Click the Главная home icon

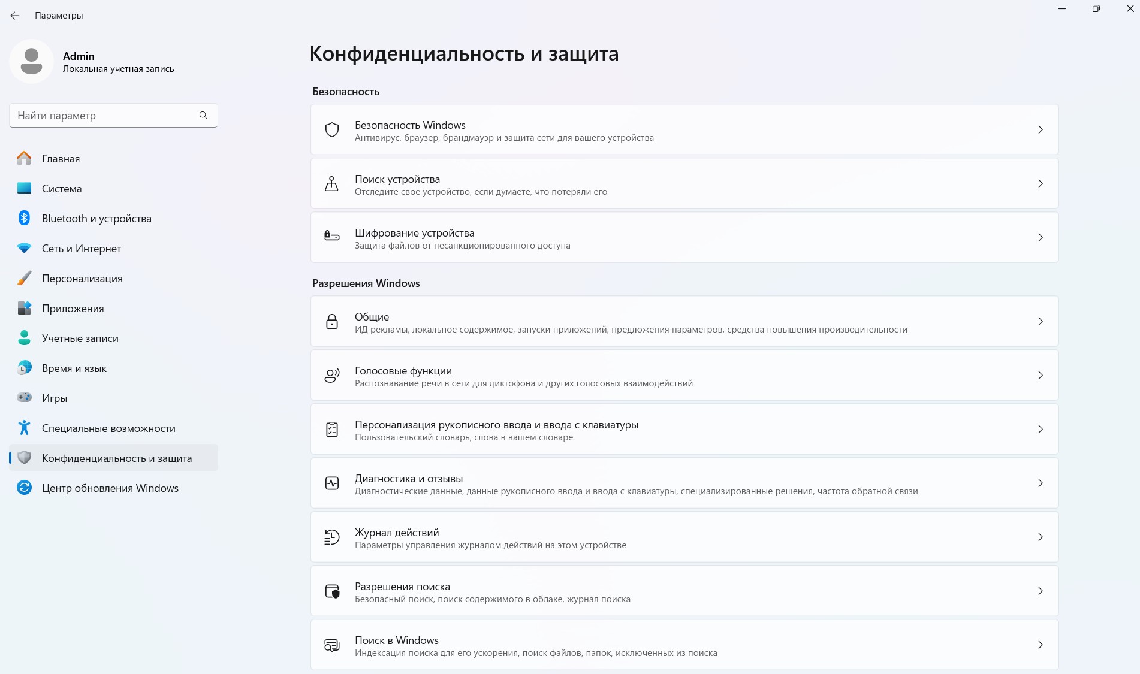pyautogui.click(x=24, y=158)
